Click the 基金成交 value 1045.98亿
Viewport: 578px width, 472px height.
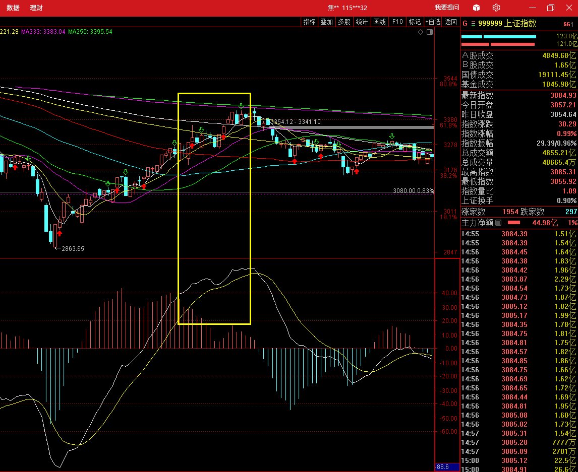[559, 85]
